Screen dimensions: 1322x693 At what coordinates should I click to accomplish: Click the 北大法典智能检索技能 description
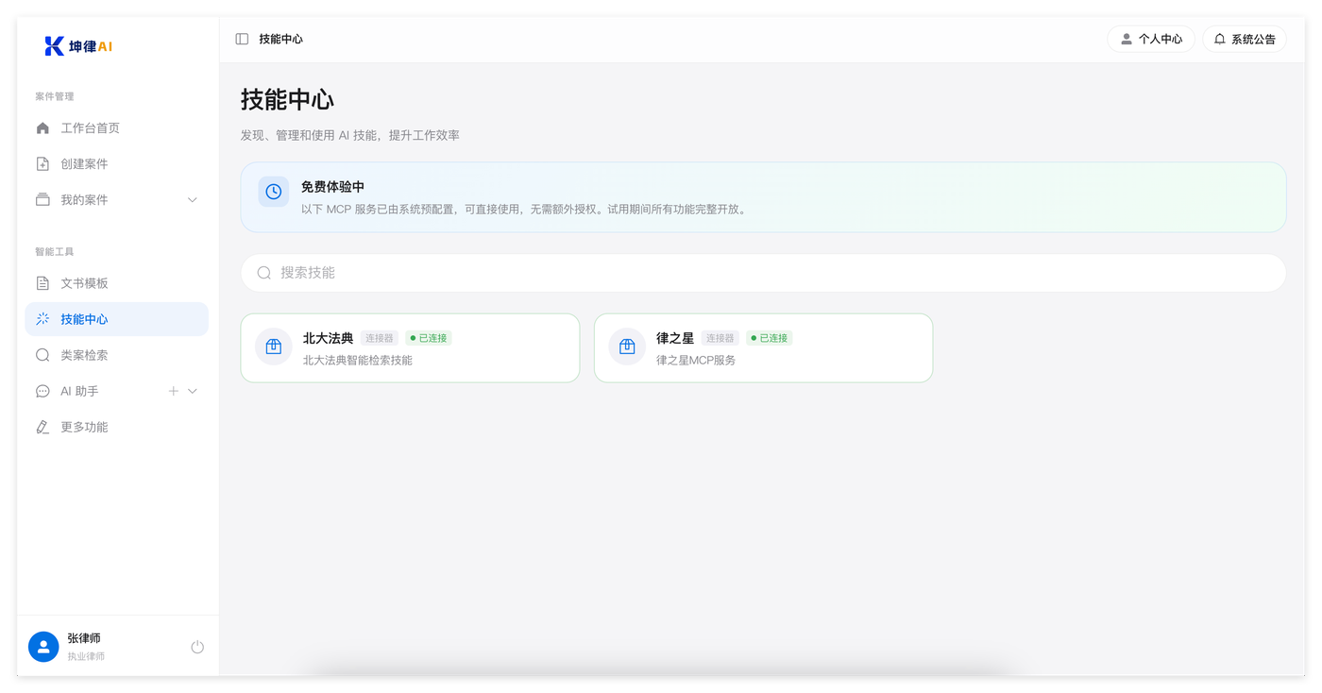click(x=358, y=360)
